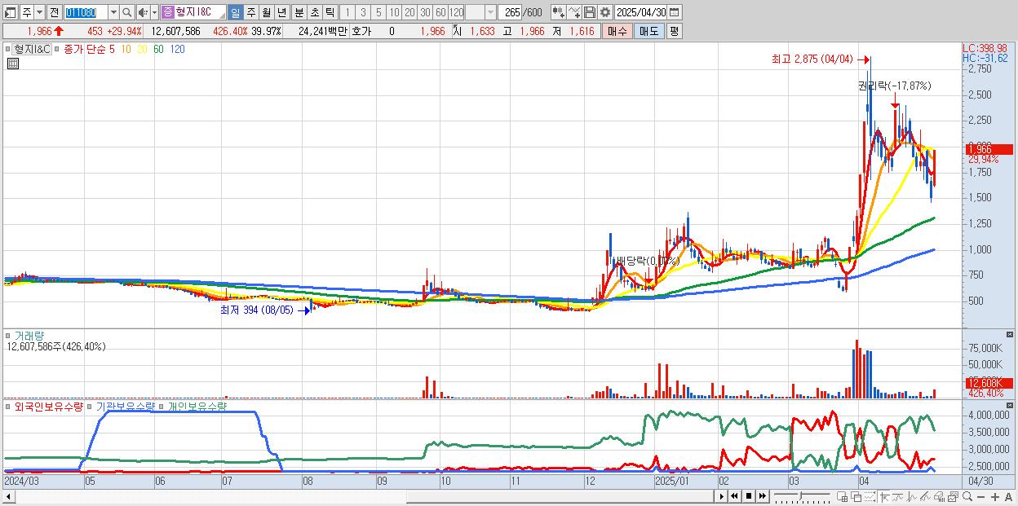The width and height of the screenshot is (1018, 506).
Task: Click the date field showing 2025/04/30
Action: [x=640, y=12]
